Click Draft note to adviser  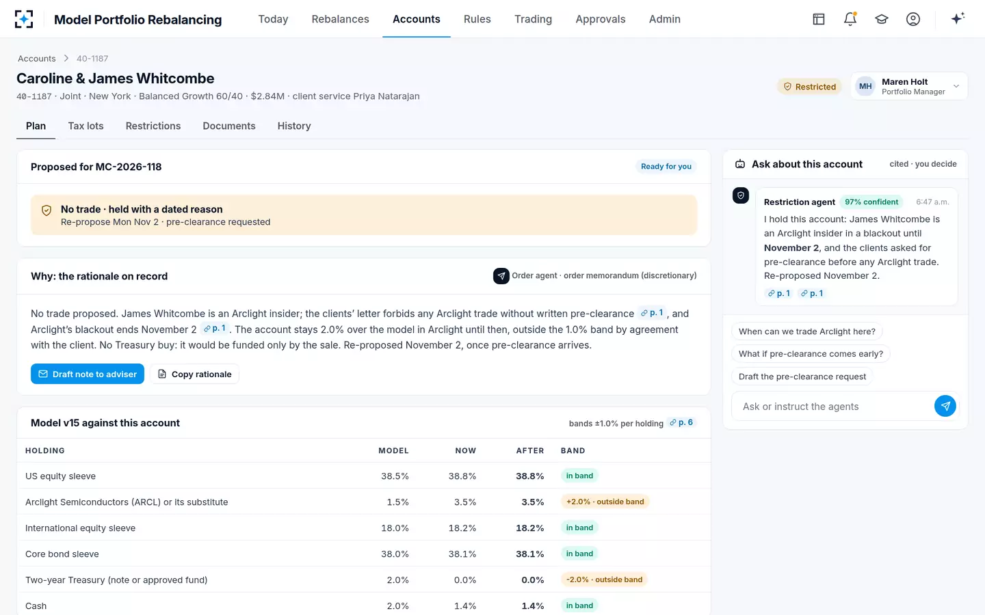[x=88, y=374]
